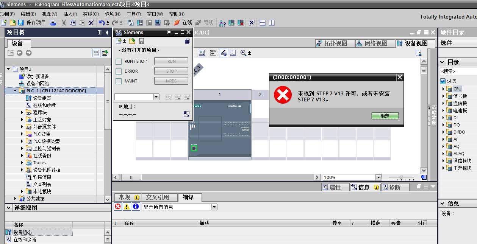Click the print icon in main toolbar

click(x=53, y=23)
